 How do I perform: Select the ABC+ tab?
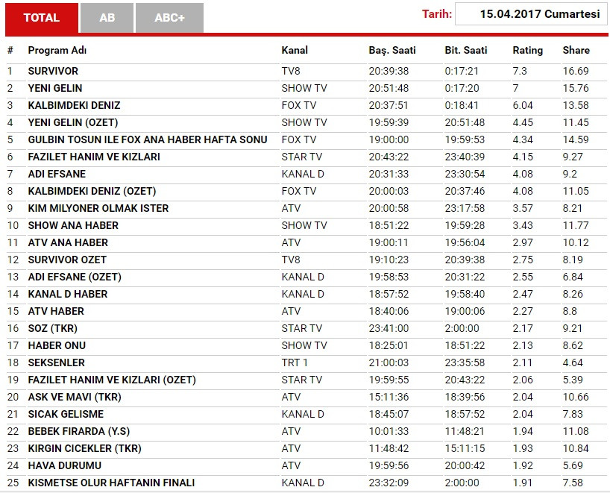click(x=169, y=18)
